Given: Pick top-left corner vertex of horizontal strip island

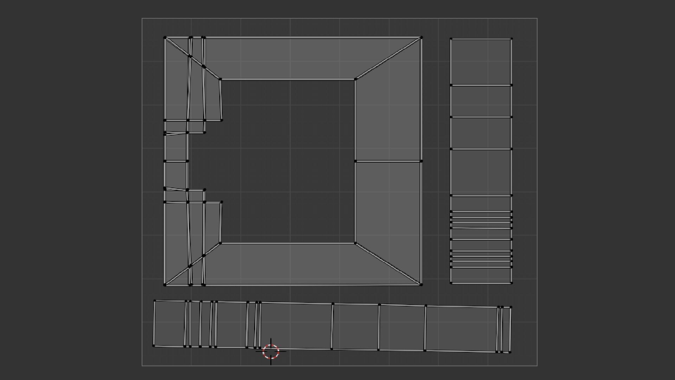Looking at the screenshot, I should (x=154, y=300).
